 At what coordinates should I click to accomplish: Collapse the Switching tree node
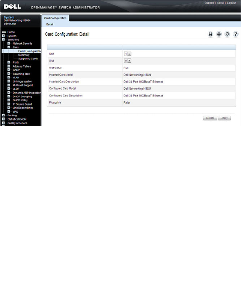tap(3, 39)
